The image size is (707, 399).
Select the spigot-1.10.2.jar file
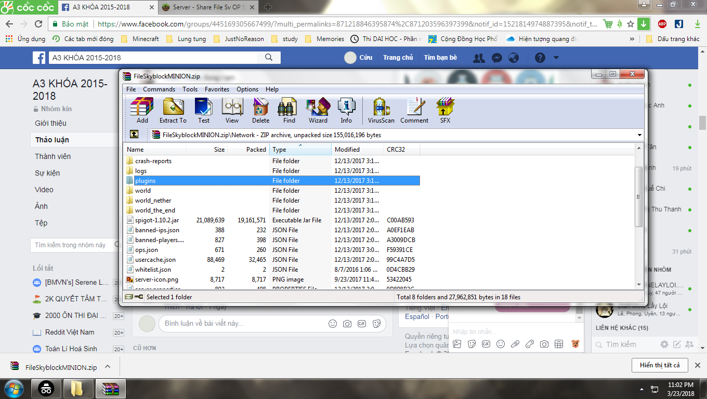[272, 220]
